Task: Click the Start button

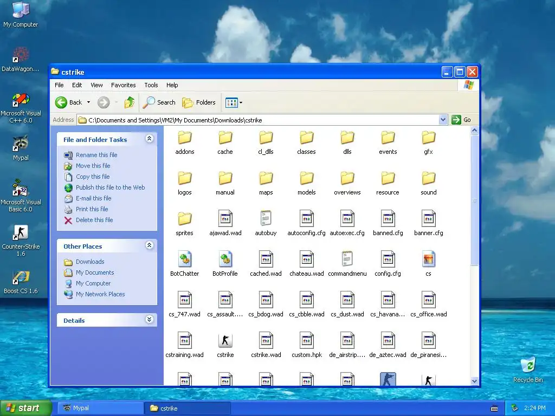Action: (x=25, y=408)
